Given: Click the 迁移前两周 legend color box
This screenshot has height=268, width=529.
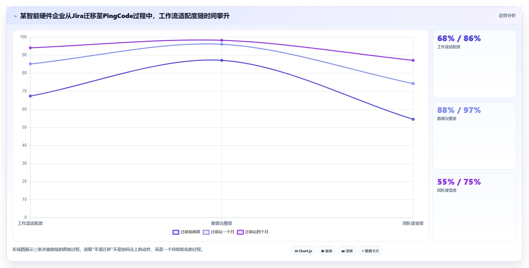Looking at the screenshot, I should coord(176,232).
